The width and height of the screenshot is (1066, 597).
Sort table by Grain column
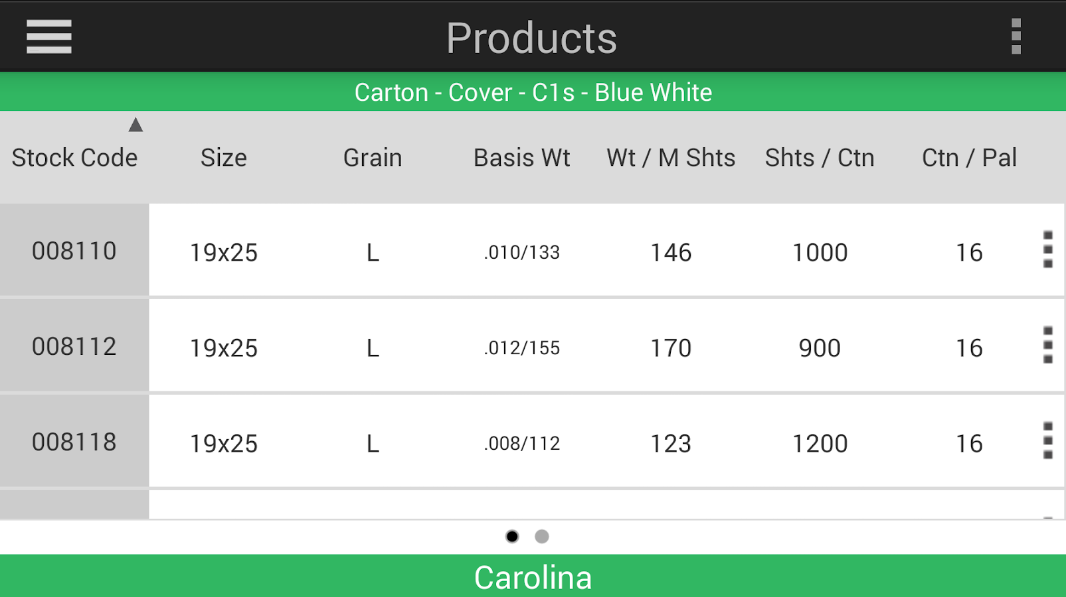(373, 158)
